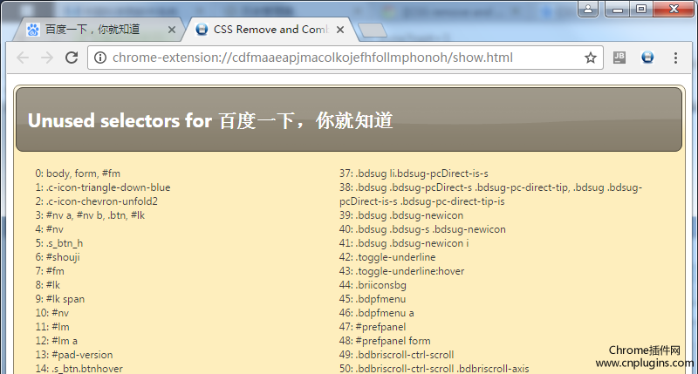Close the 百度一下 tab

(x=171, y=30)
